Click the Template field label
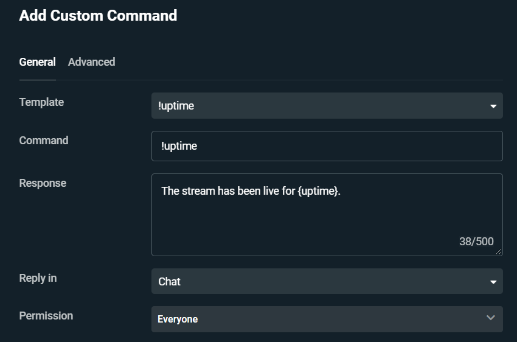Image resolution: width=517 pixels, height=342 pixels. [x=41, y=102]
